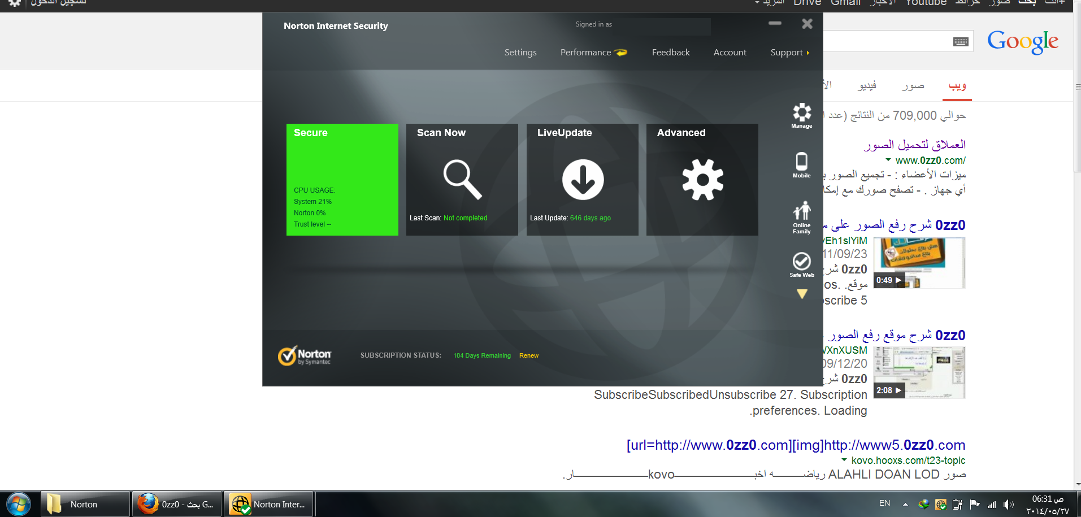Open the Safe Web checkmark icon
Screen dimensions: 1081x517
click(x=801, y=264)
